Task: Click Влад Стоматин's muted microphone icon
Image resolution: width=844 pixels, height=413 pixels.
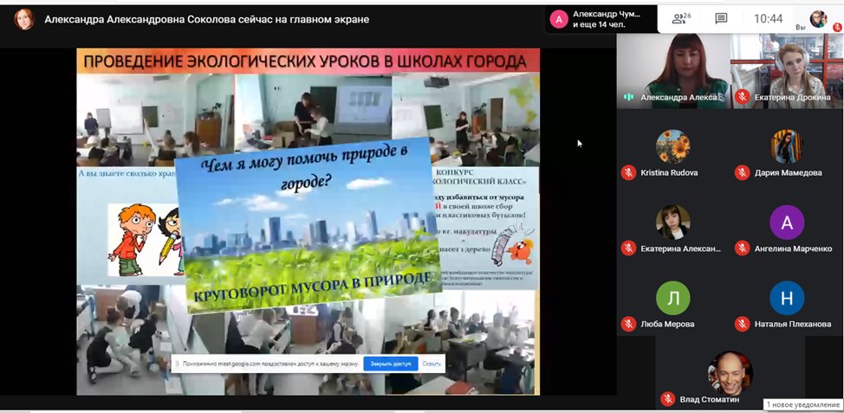Action: [x=667, y=399]
